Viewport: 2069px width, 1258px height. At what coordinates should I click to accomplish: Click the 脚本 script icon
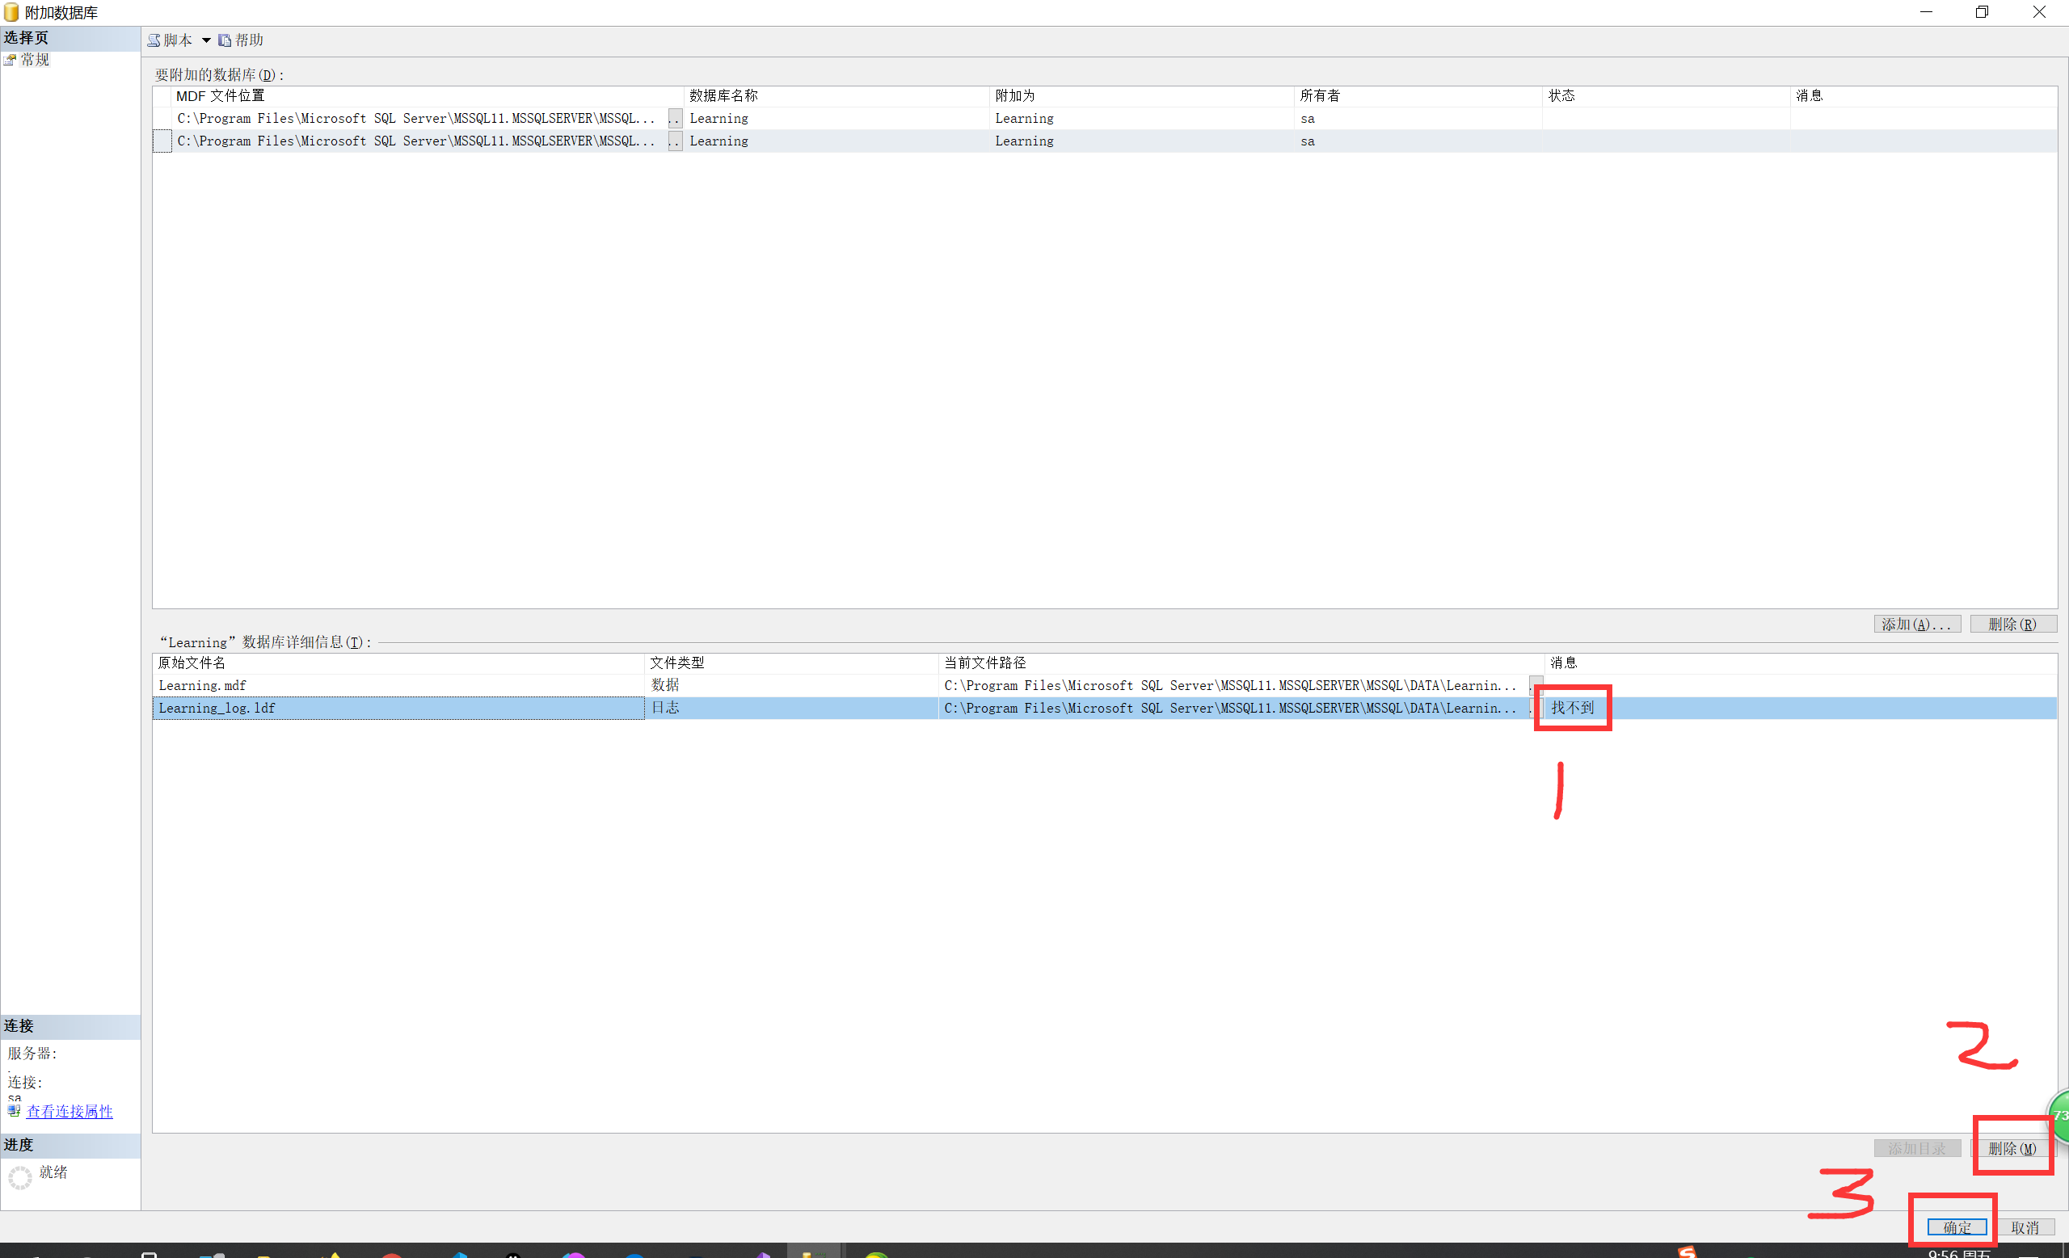point(154,40)
